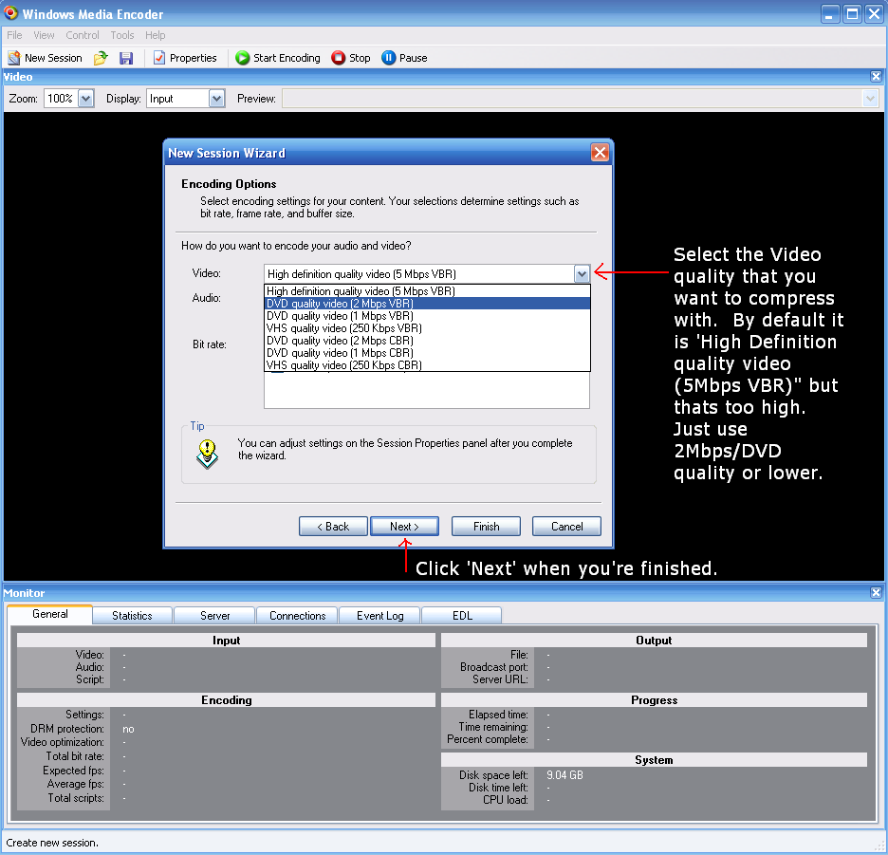The image size is (888, 855).
Task: Close the Monitor panel with its X icon
Action: pyautogui.click(x=876, y=593)
